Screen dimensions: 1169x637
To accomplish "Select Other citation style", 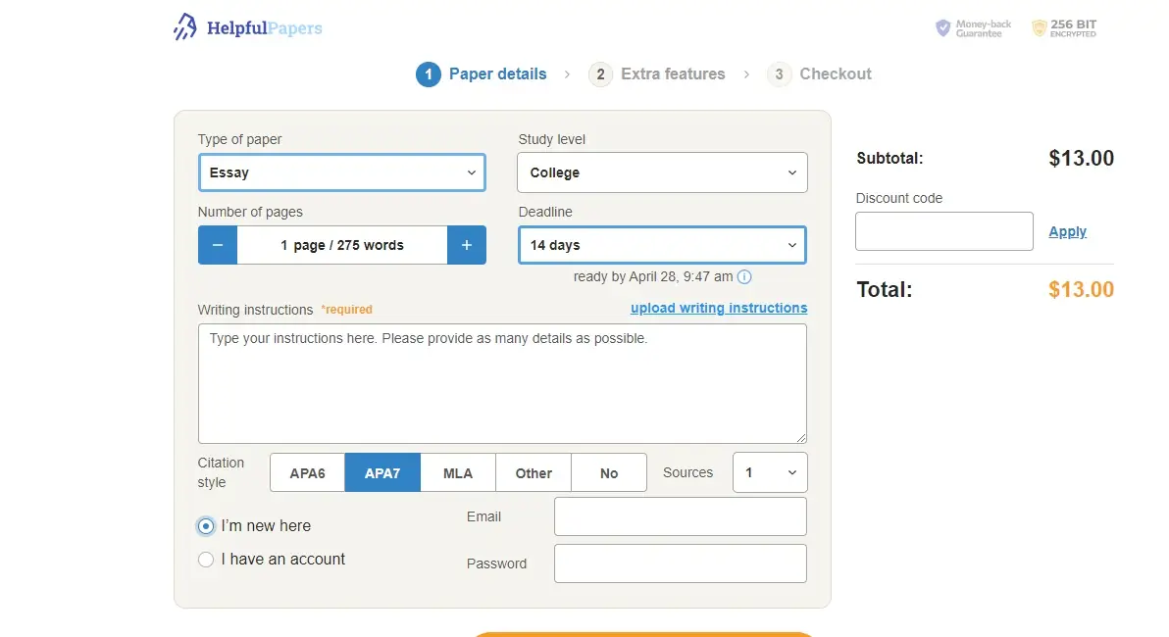I will pos(534,473).
